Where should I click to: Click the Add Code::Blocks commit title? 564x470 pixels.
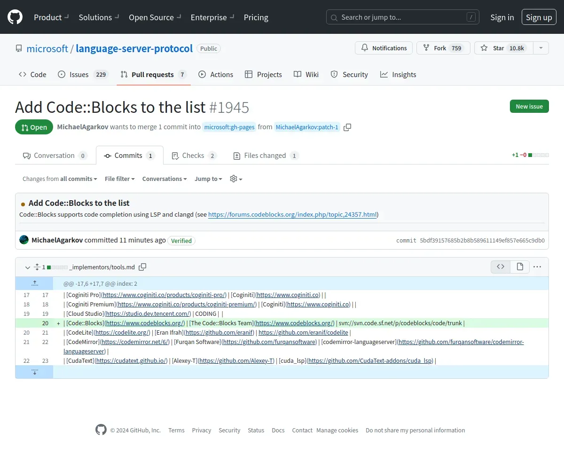coord(79,203)
